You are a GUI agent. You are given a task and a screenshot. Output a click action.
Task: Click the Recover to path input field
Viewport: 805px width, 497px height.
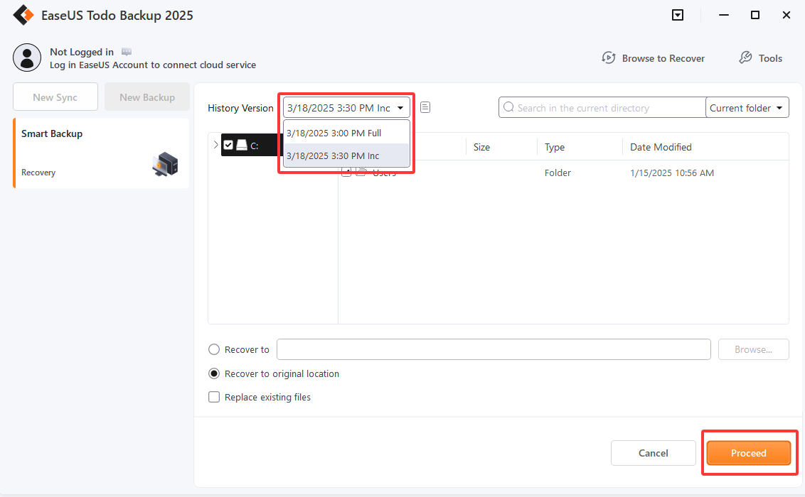tap(494, 349)
